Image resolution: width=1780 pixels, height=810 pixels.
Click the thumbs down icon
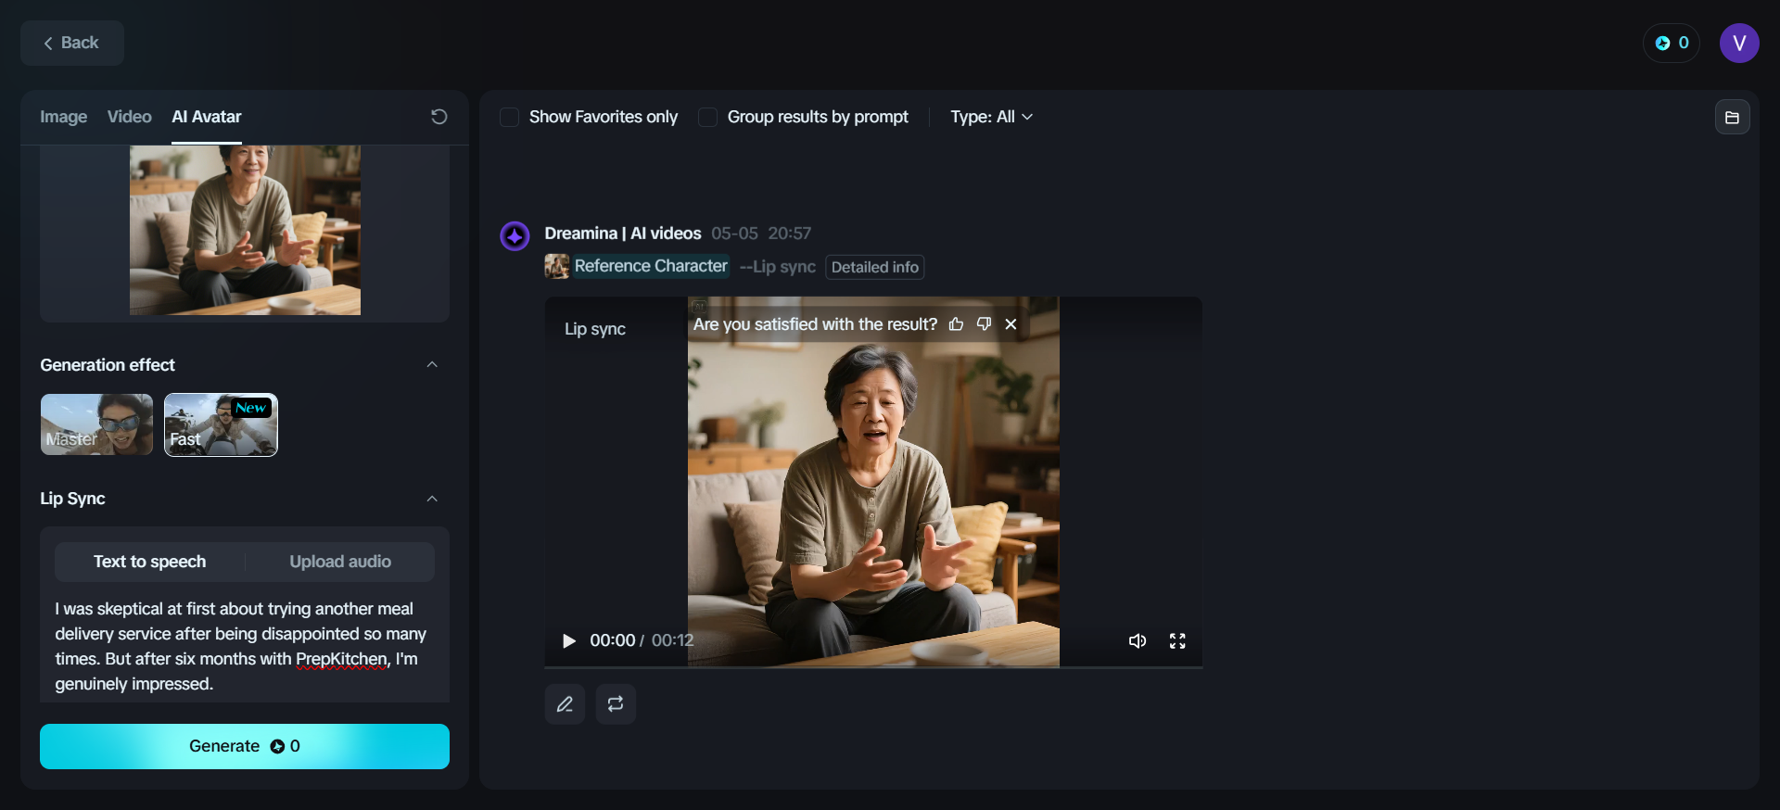coord(984,324)
